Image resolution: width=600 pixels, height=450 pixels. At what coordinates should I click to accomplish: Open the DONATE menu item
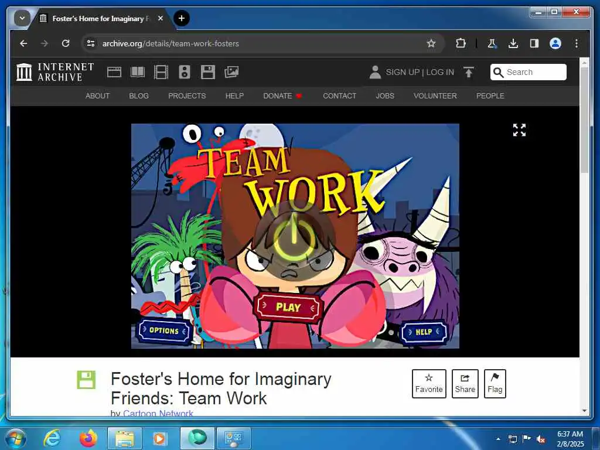tap(283, 96)
